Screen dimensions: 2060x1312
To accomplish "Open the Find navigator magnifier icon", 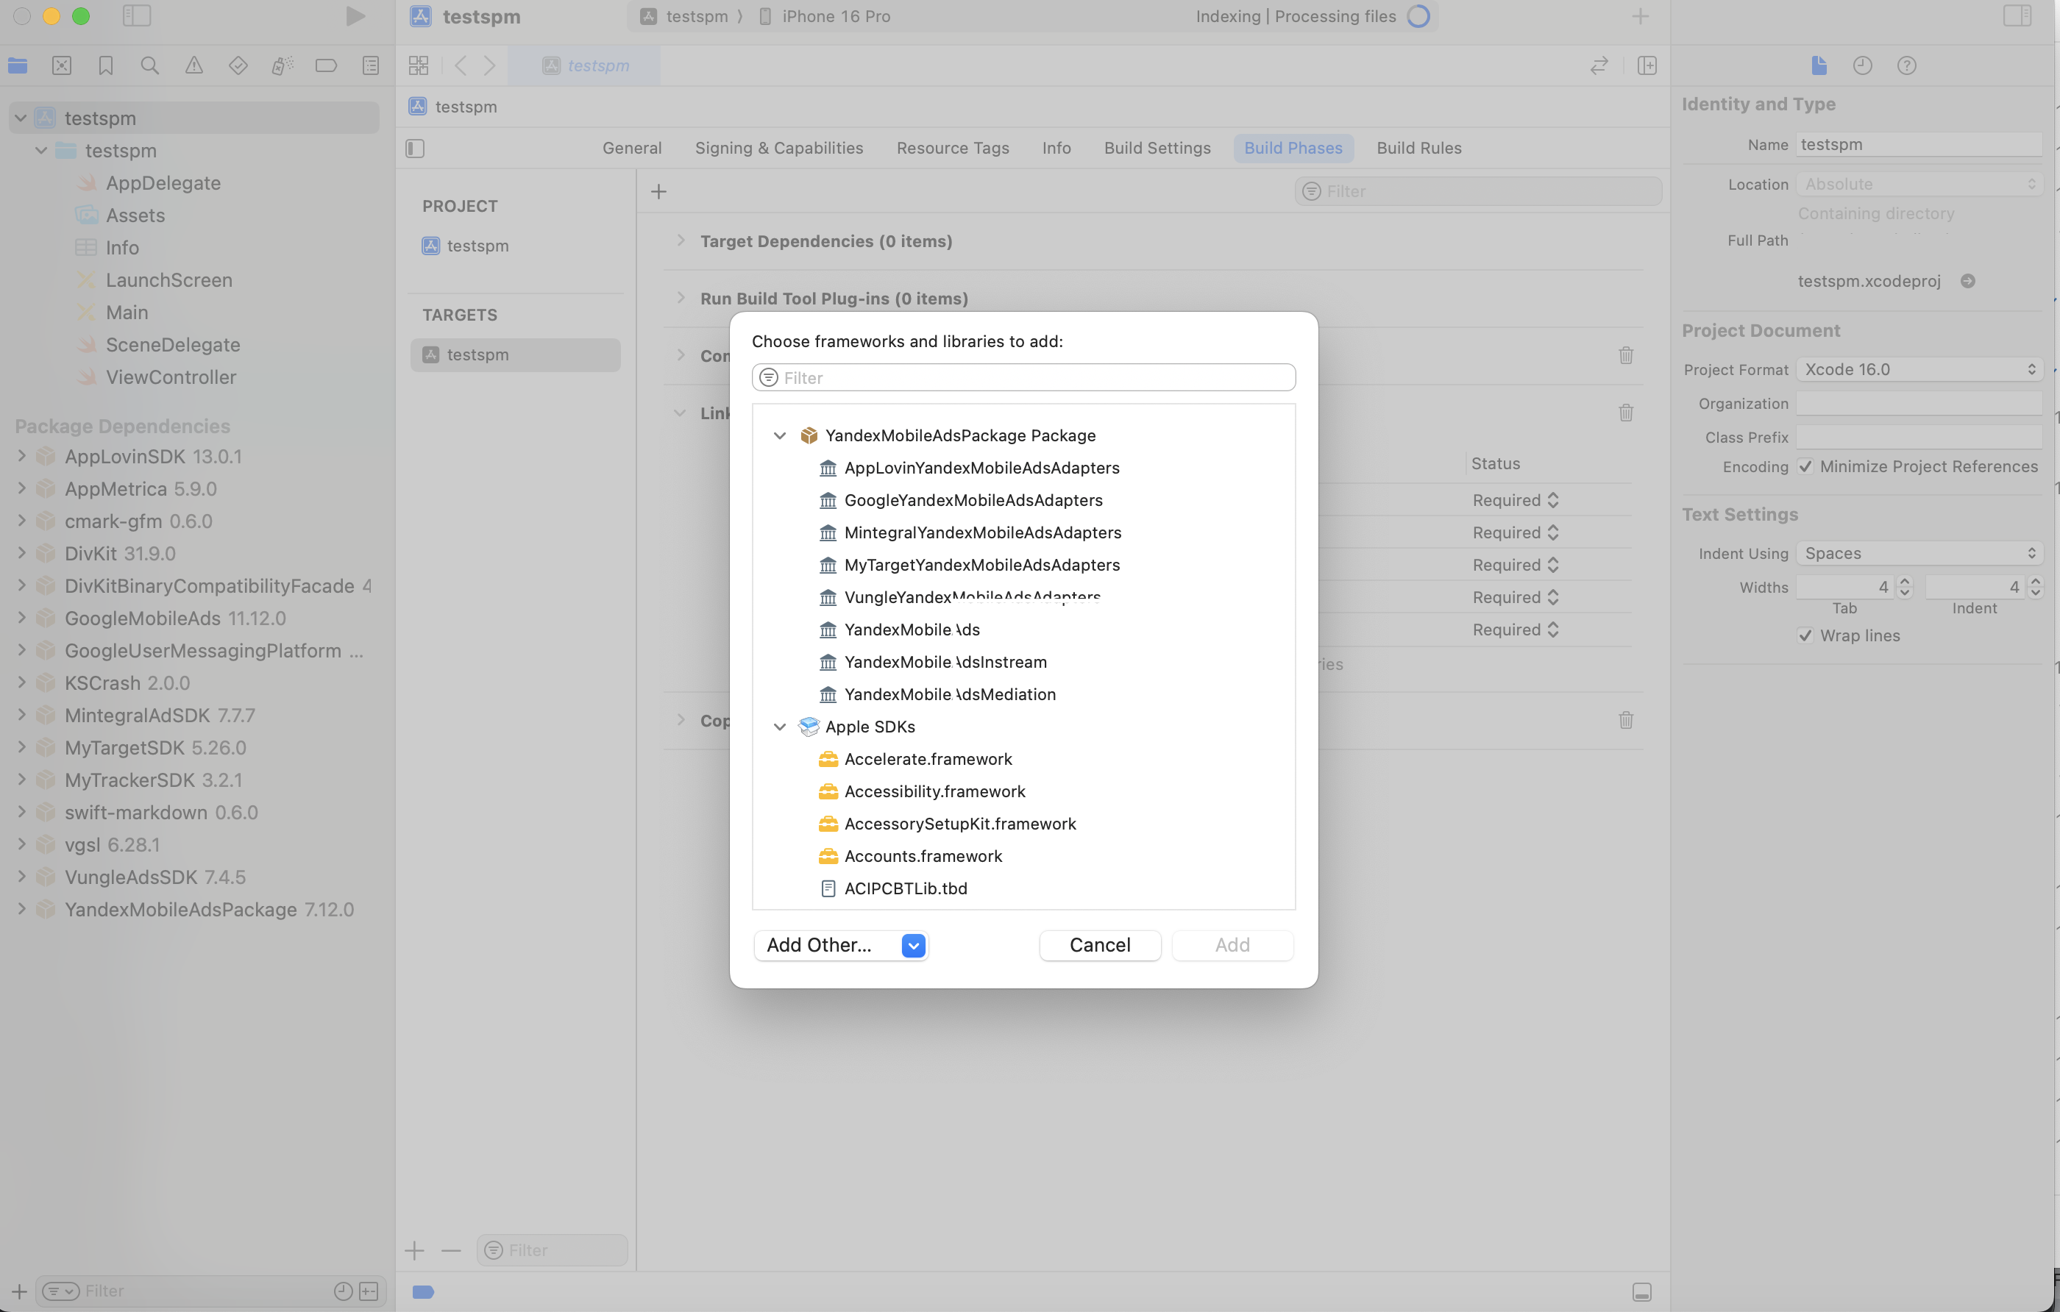I will [x=149, y=66].
